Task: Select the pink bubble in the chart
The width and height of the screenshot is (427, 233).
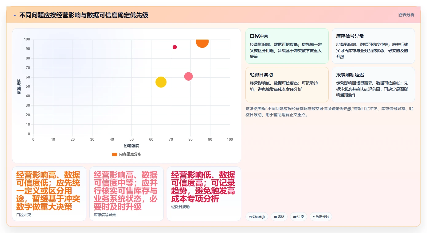Action: [189, 76]
